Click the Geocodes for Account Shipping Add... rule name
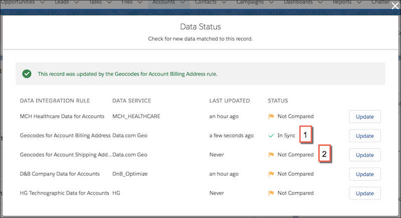 click(x=66, y=154)
